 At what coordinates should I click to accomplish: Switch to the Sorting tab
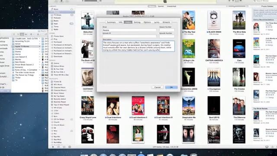pyautogui.click(x=137, y=22)
